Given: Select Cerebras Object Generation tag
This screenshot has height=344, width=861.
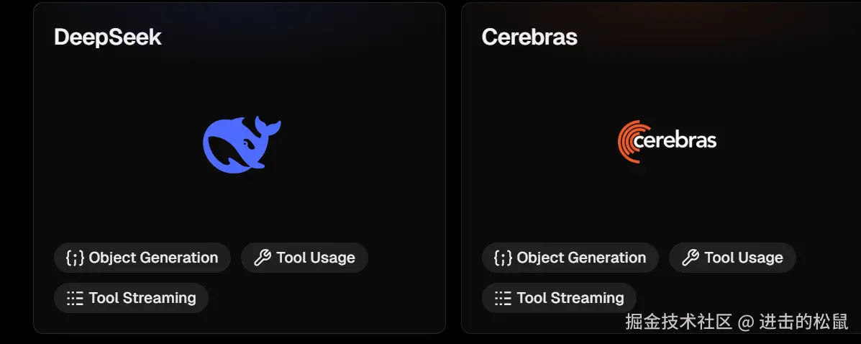Looking at the screenshot, I should click(570, 258).
